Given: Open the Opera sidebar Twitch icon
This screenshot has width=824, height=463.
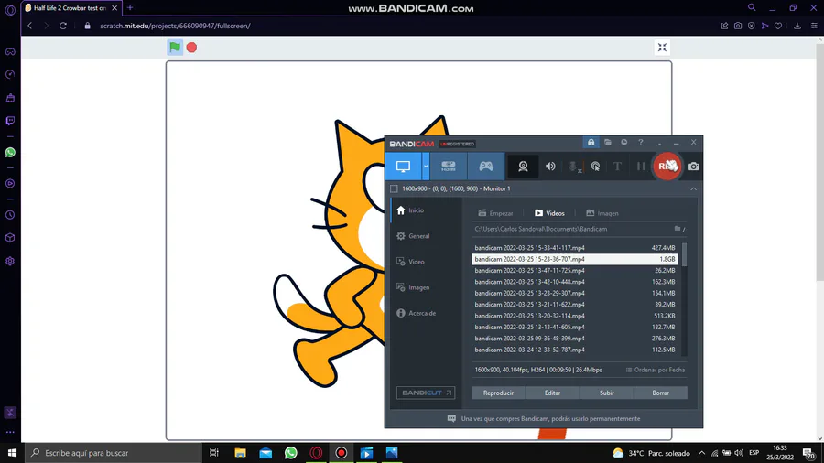Looking at the screenshot, I should pos(10,121).
